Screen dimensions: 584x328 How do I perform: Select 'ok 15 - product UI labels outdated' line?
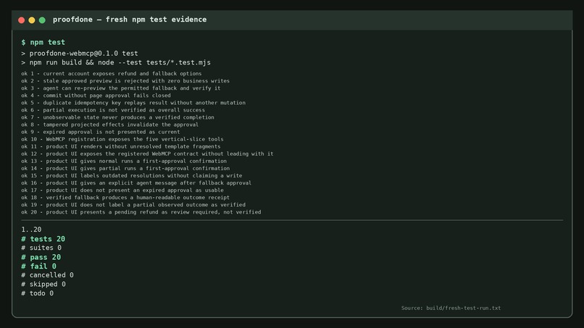pos(132,175)
